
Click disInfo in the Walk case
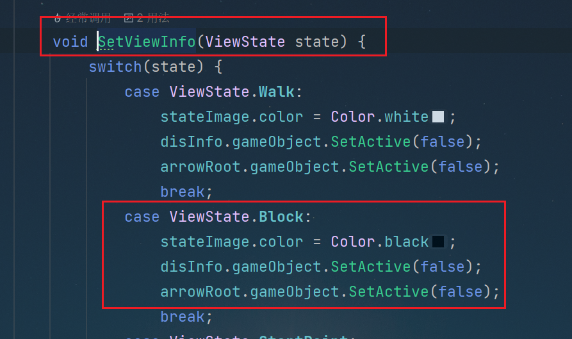click(x=192, y=142)
